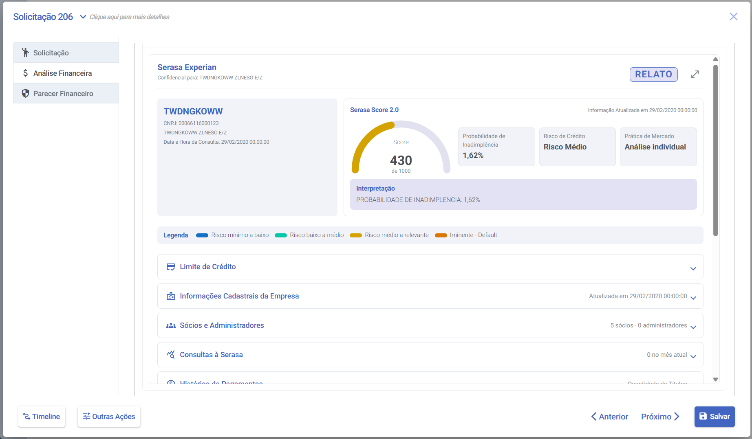This screenshot has width=752, height=439.
Task: Close the Solicitação dialog with the X
Action: pyautogui.click(x=733, y=16)
